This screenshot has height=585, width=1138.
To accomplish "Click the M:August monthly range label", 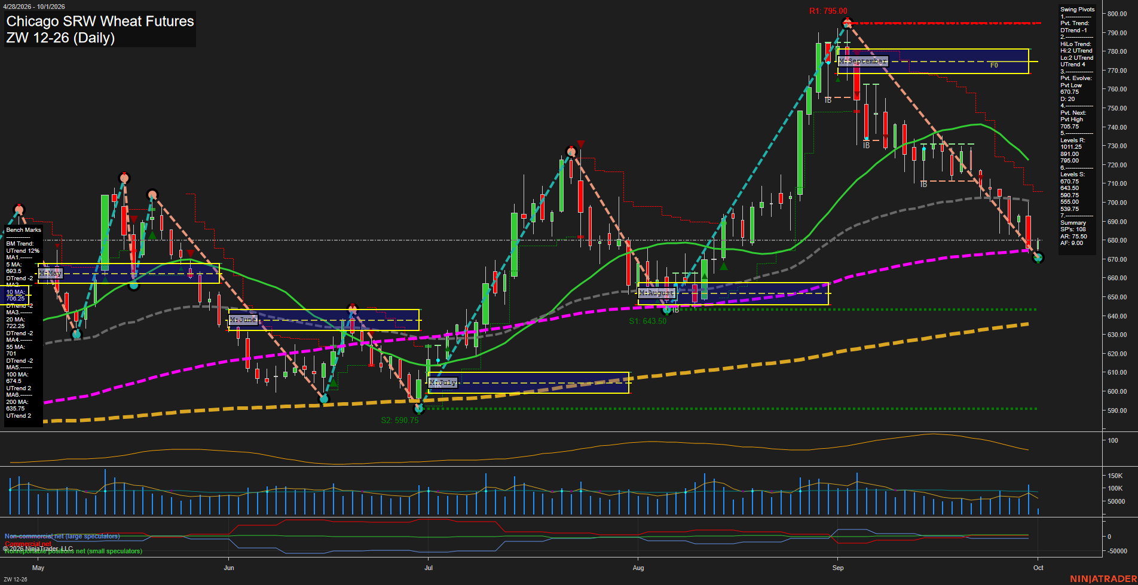I will [657, 293].
